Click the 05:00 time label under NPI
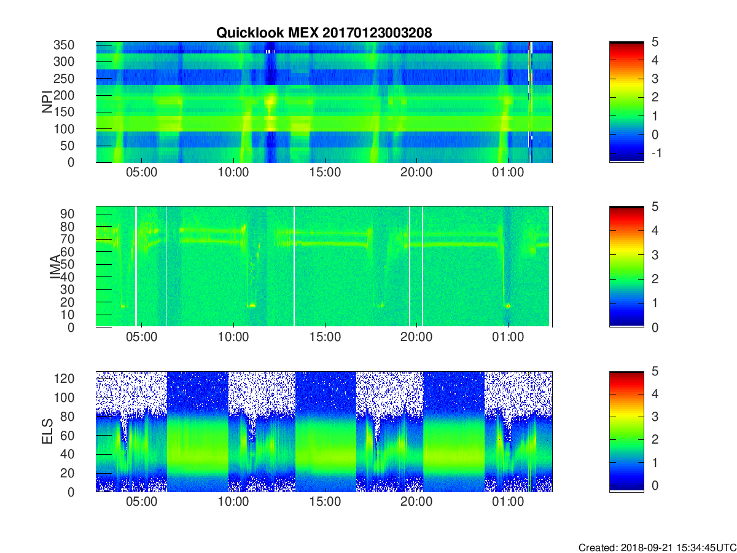Viewport: 737px width, 553px height. point(142,172)
